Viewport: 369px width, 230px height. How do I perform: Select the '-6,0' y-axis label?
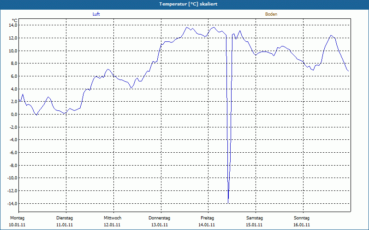pos(13,153)
